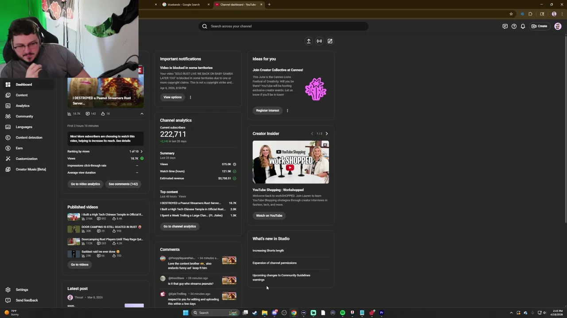Image resolution: width=567 pixels, height=318 pixels.
Task: Open the Chrome extensions puzzle icon
Action: click(530, 14)
